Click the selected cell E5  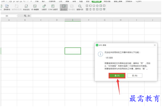73,51
